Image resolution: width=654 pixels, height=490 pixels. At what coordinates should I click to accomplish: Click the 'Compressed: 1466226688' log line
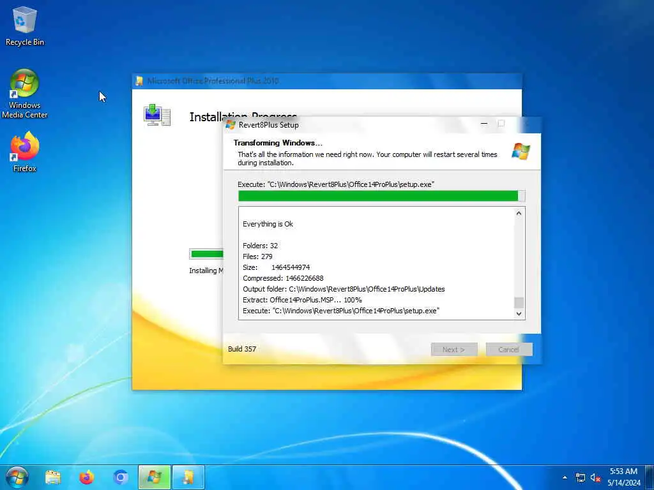(283, 278)
